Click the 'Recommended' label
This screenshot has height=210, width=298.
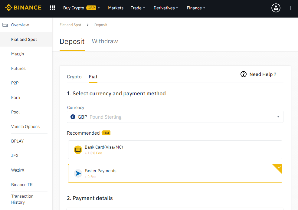[x=83, y=133]
